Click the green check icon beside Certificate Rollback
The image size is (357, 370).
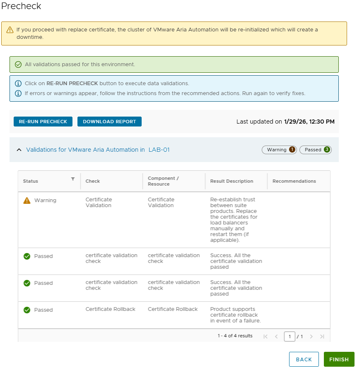click(x=27, y=310)
